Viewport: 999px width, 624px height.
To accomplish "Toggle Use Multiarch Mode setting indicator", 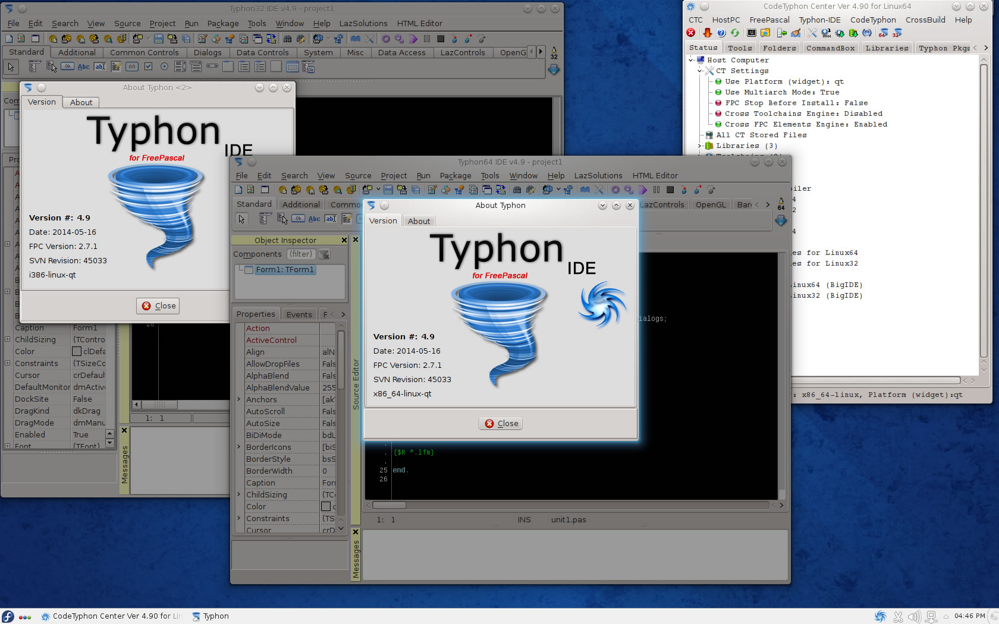I will pyautogui.click(x=718, y=92).
